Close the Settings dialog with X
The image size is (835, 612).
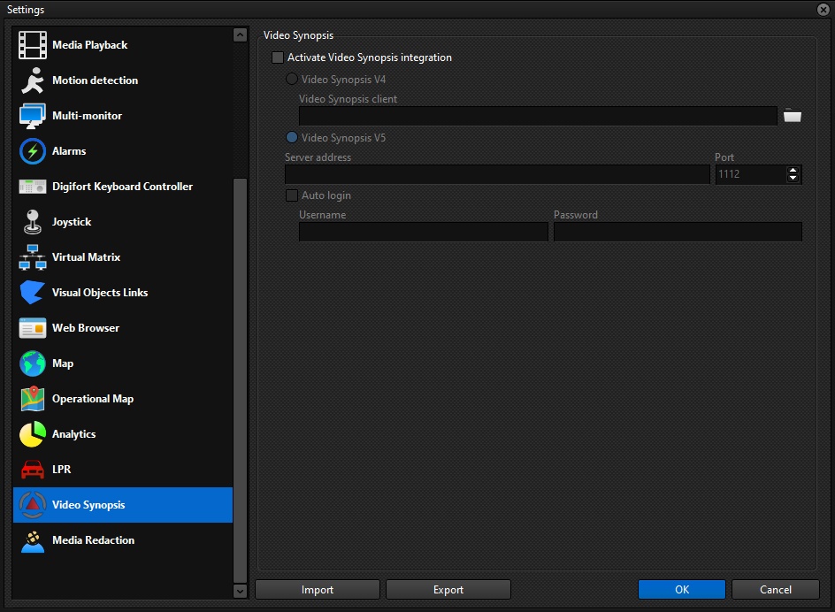pyautogui.click(x=824, y=9)
